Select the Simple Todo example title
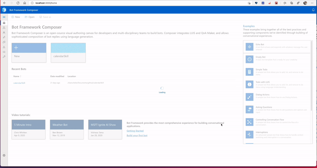The height and width of the screenshot is (168, 317). (262, 70)
